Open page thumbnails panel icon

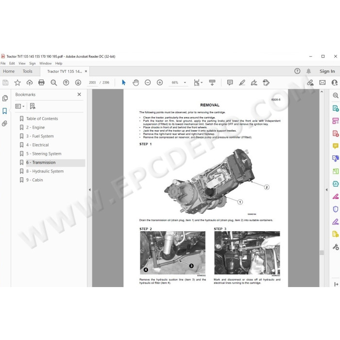(5, 98)
